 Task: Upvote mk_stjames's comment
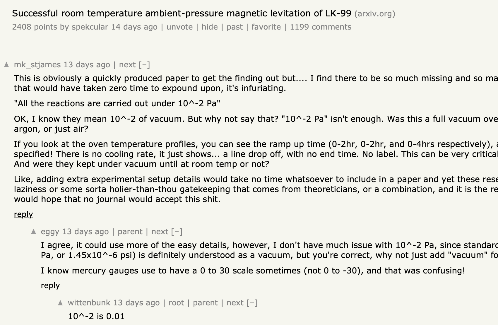click(x=6, y=65)
